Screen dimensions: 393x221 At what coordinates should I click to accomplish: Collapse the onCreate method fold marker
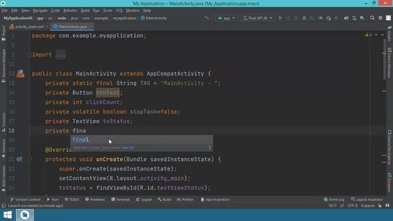coord(29,160)
